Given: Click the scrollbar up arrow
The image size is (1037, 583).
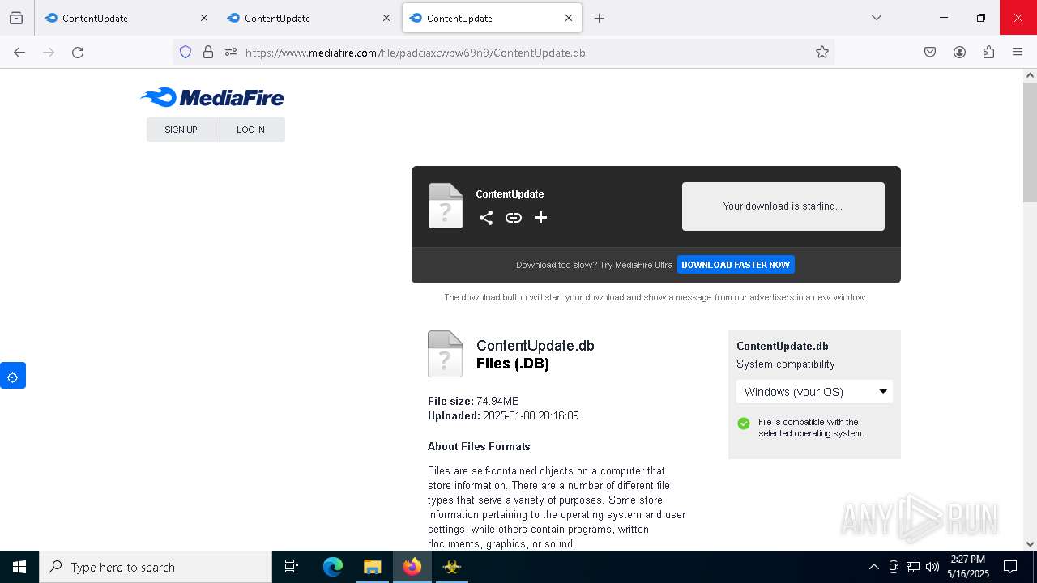Looking at the screenshot, I should [x=1030, y=75].
